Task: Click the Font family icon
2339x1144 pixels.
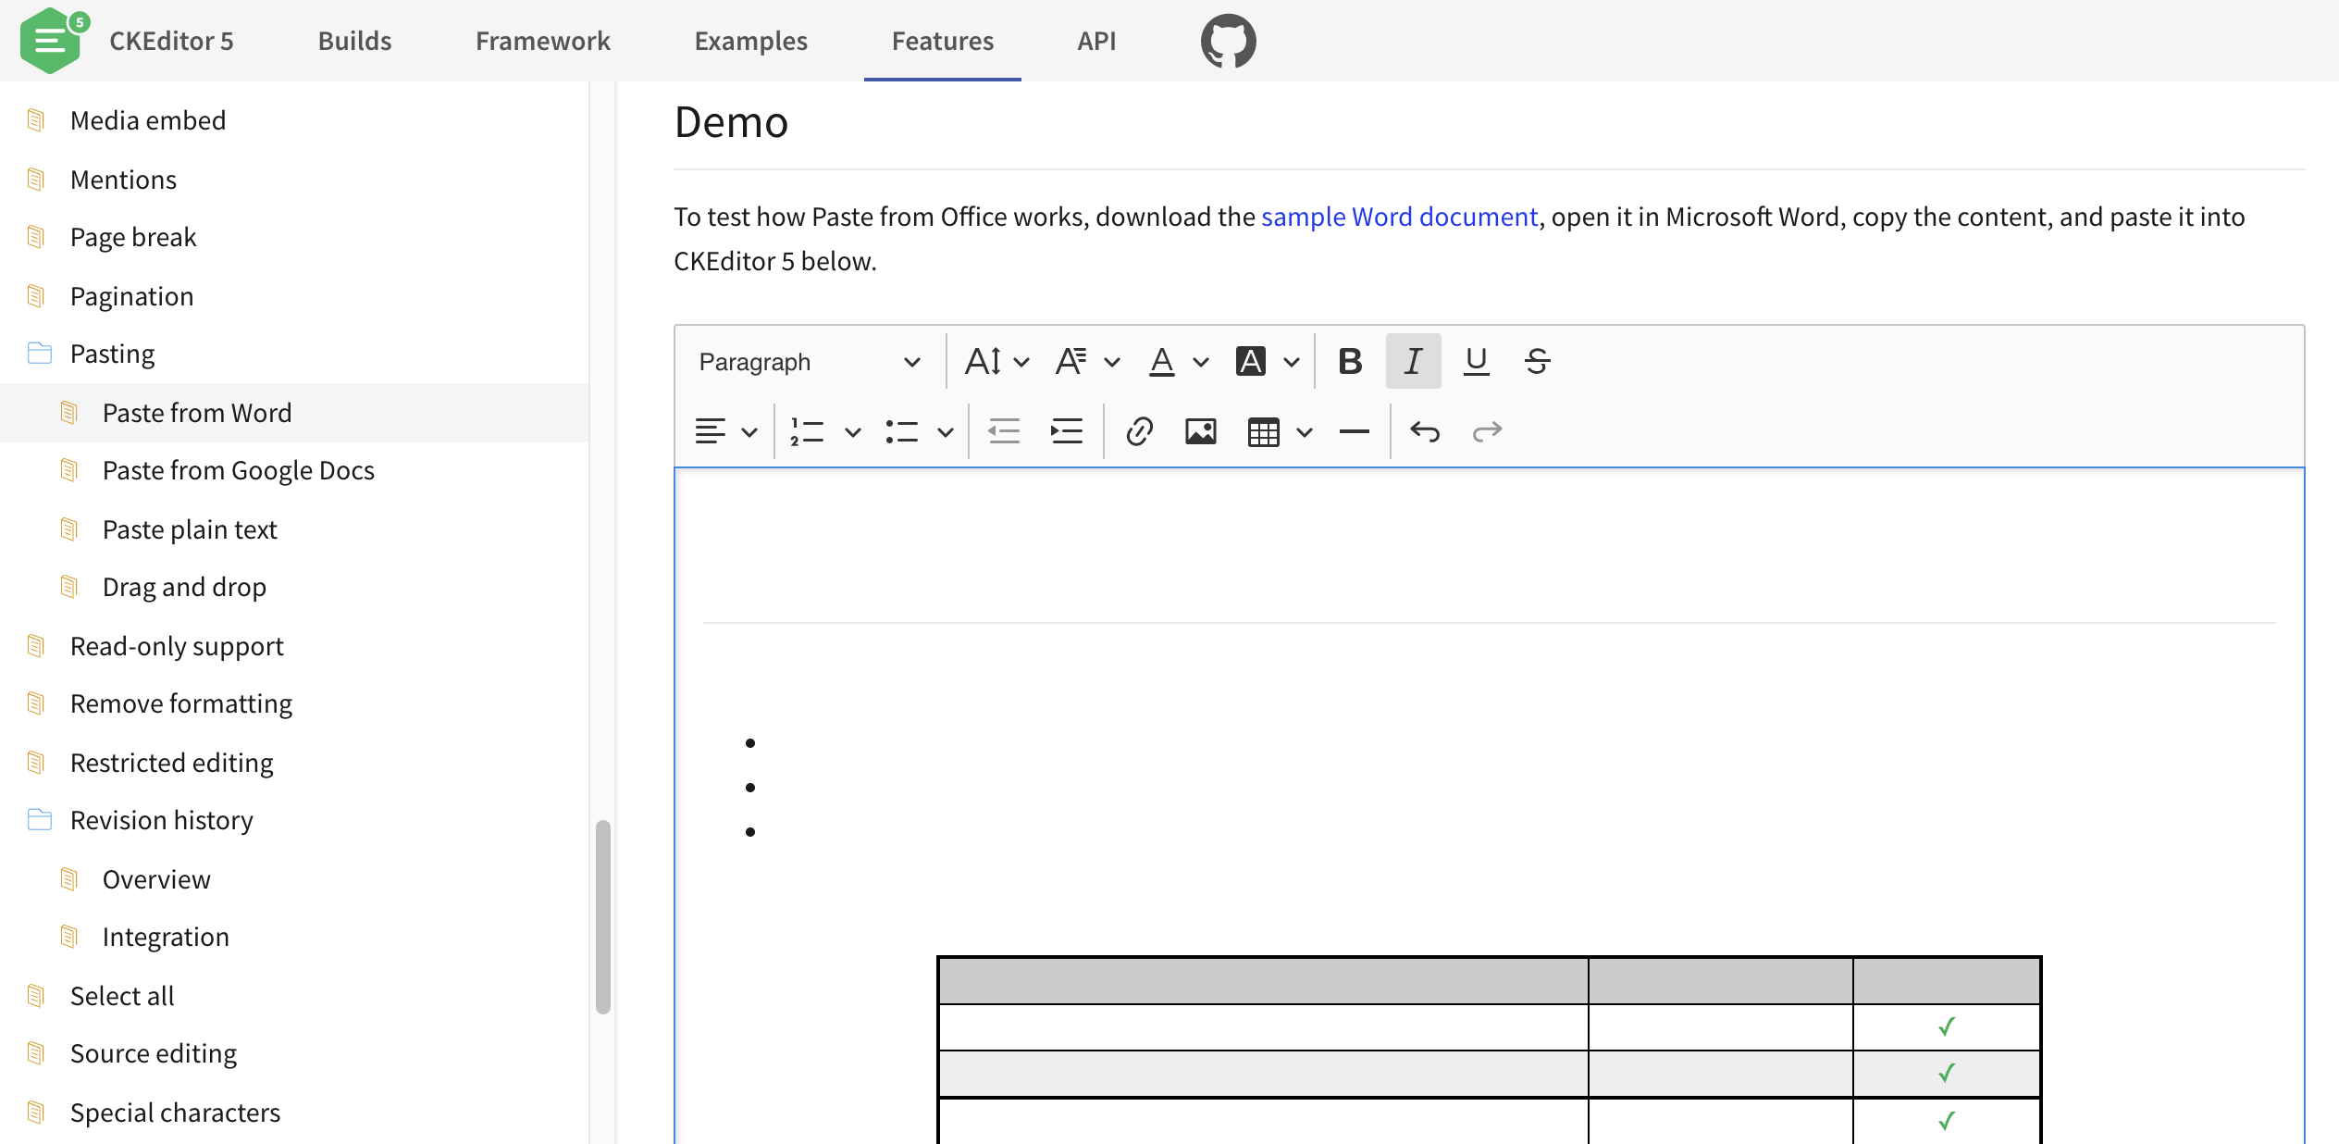Action: coord(1070,361)
